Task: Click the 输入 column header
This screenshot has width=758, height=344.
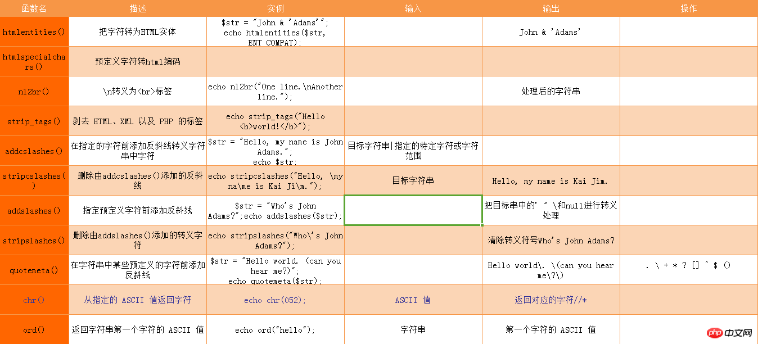Action: [413, 8]
